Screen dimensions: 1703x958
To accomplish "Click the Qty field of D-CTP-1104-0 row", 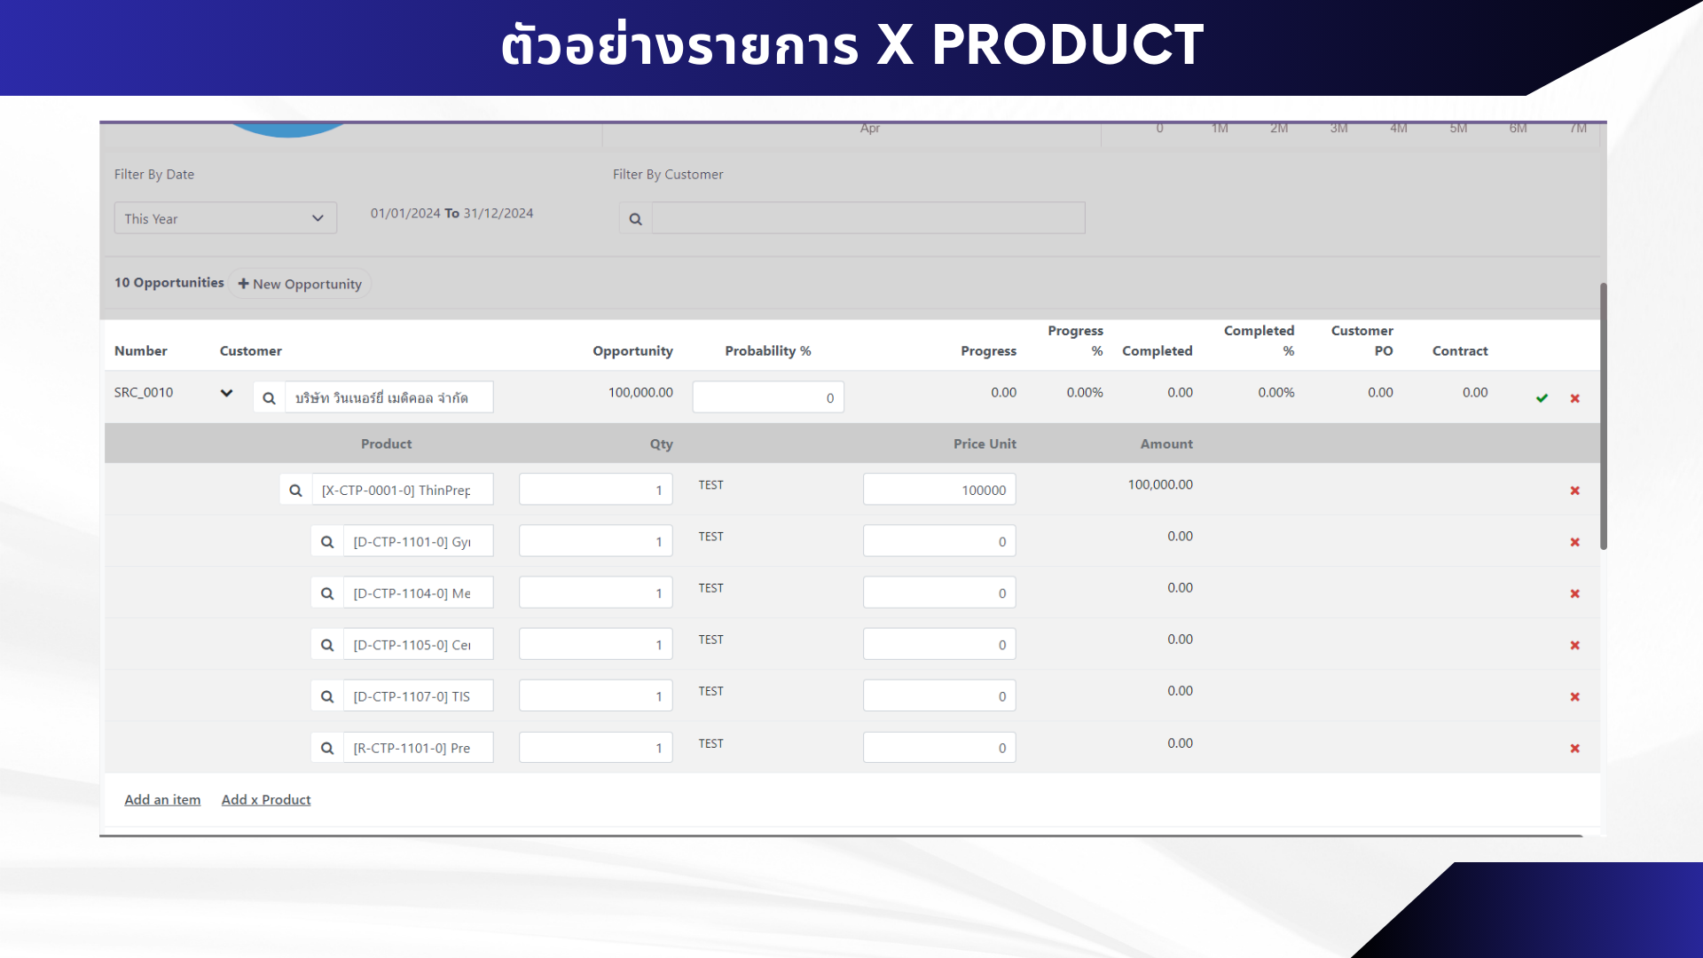I will click(x=595, y=593).
